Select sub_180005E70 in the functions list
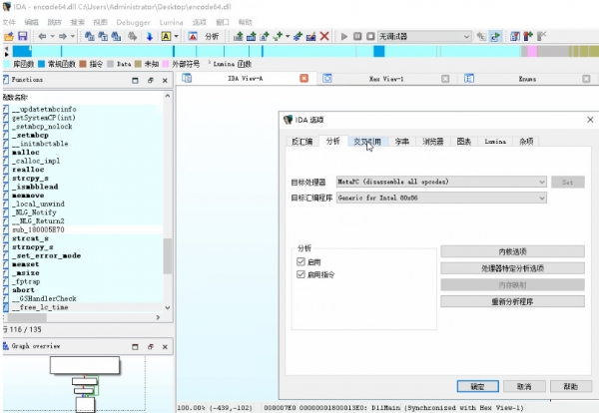Screen dimensions: 599x413 (x=40, y=228)
